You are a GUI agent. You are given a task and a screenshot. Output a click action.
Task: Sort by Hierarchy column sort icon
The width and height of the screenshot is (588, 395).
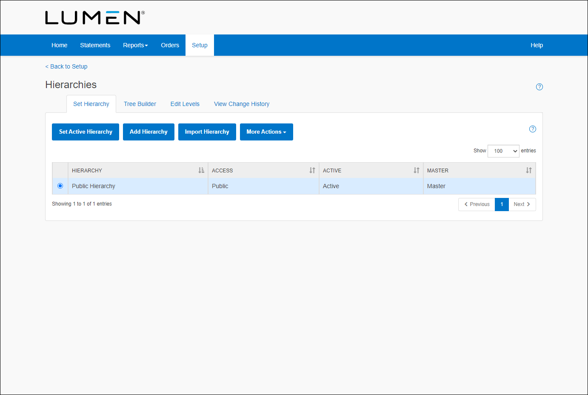[x=201, y=170]
